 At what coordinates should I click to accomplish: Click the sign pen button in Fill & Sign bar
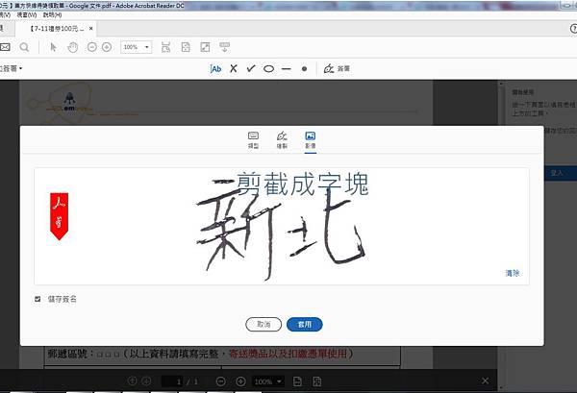pos(337,69)
